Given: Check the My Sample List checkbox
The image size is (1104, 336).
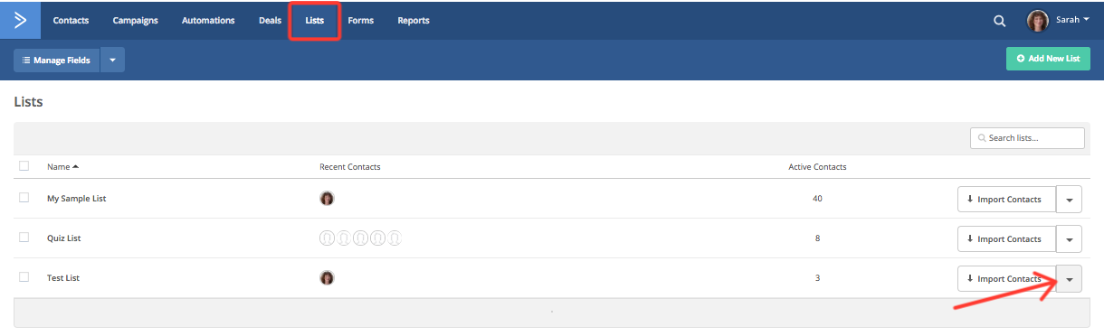Looking at the screenshot, I should 24,198.
